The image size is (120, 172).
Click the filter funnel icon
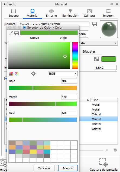click(115, 150)
